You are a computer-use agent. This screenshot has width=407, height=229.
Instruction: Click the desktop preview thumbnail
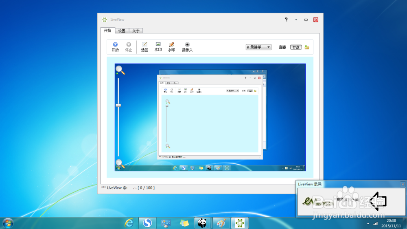pos(210,117)
